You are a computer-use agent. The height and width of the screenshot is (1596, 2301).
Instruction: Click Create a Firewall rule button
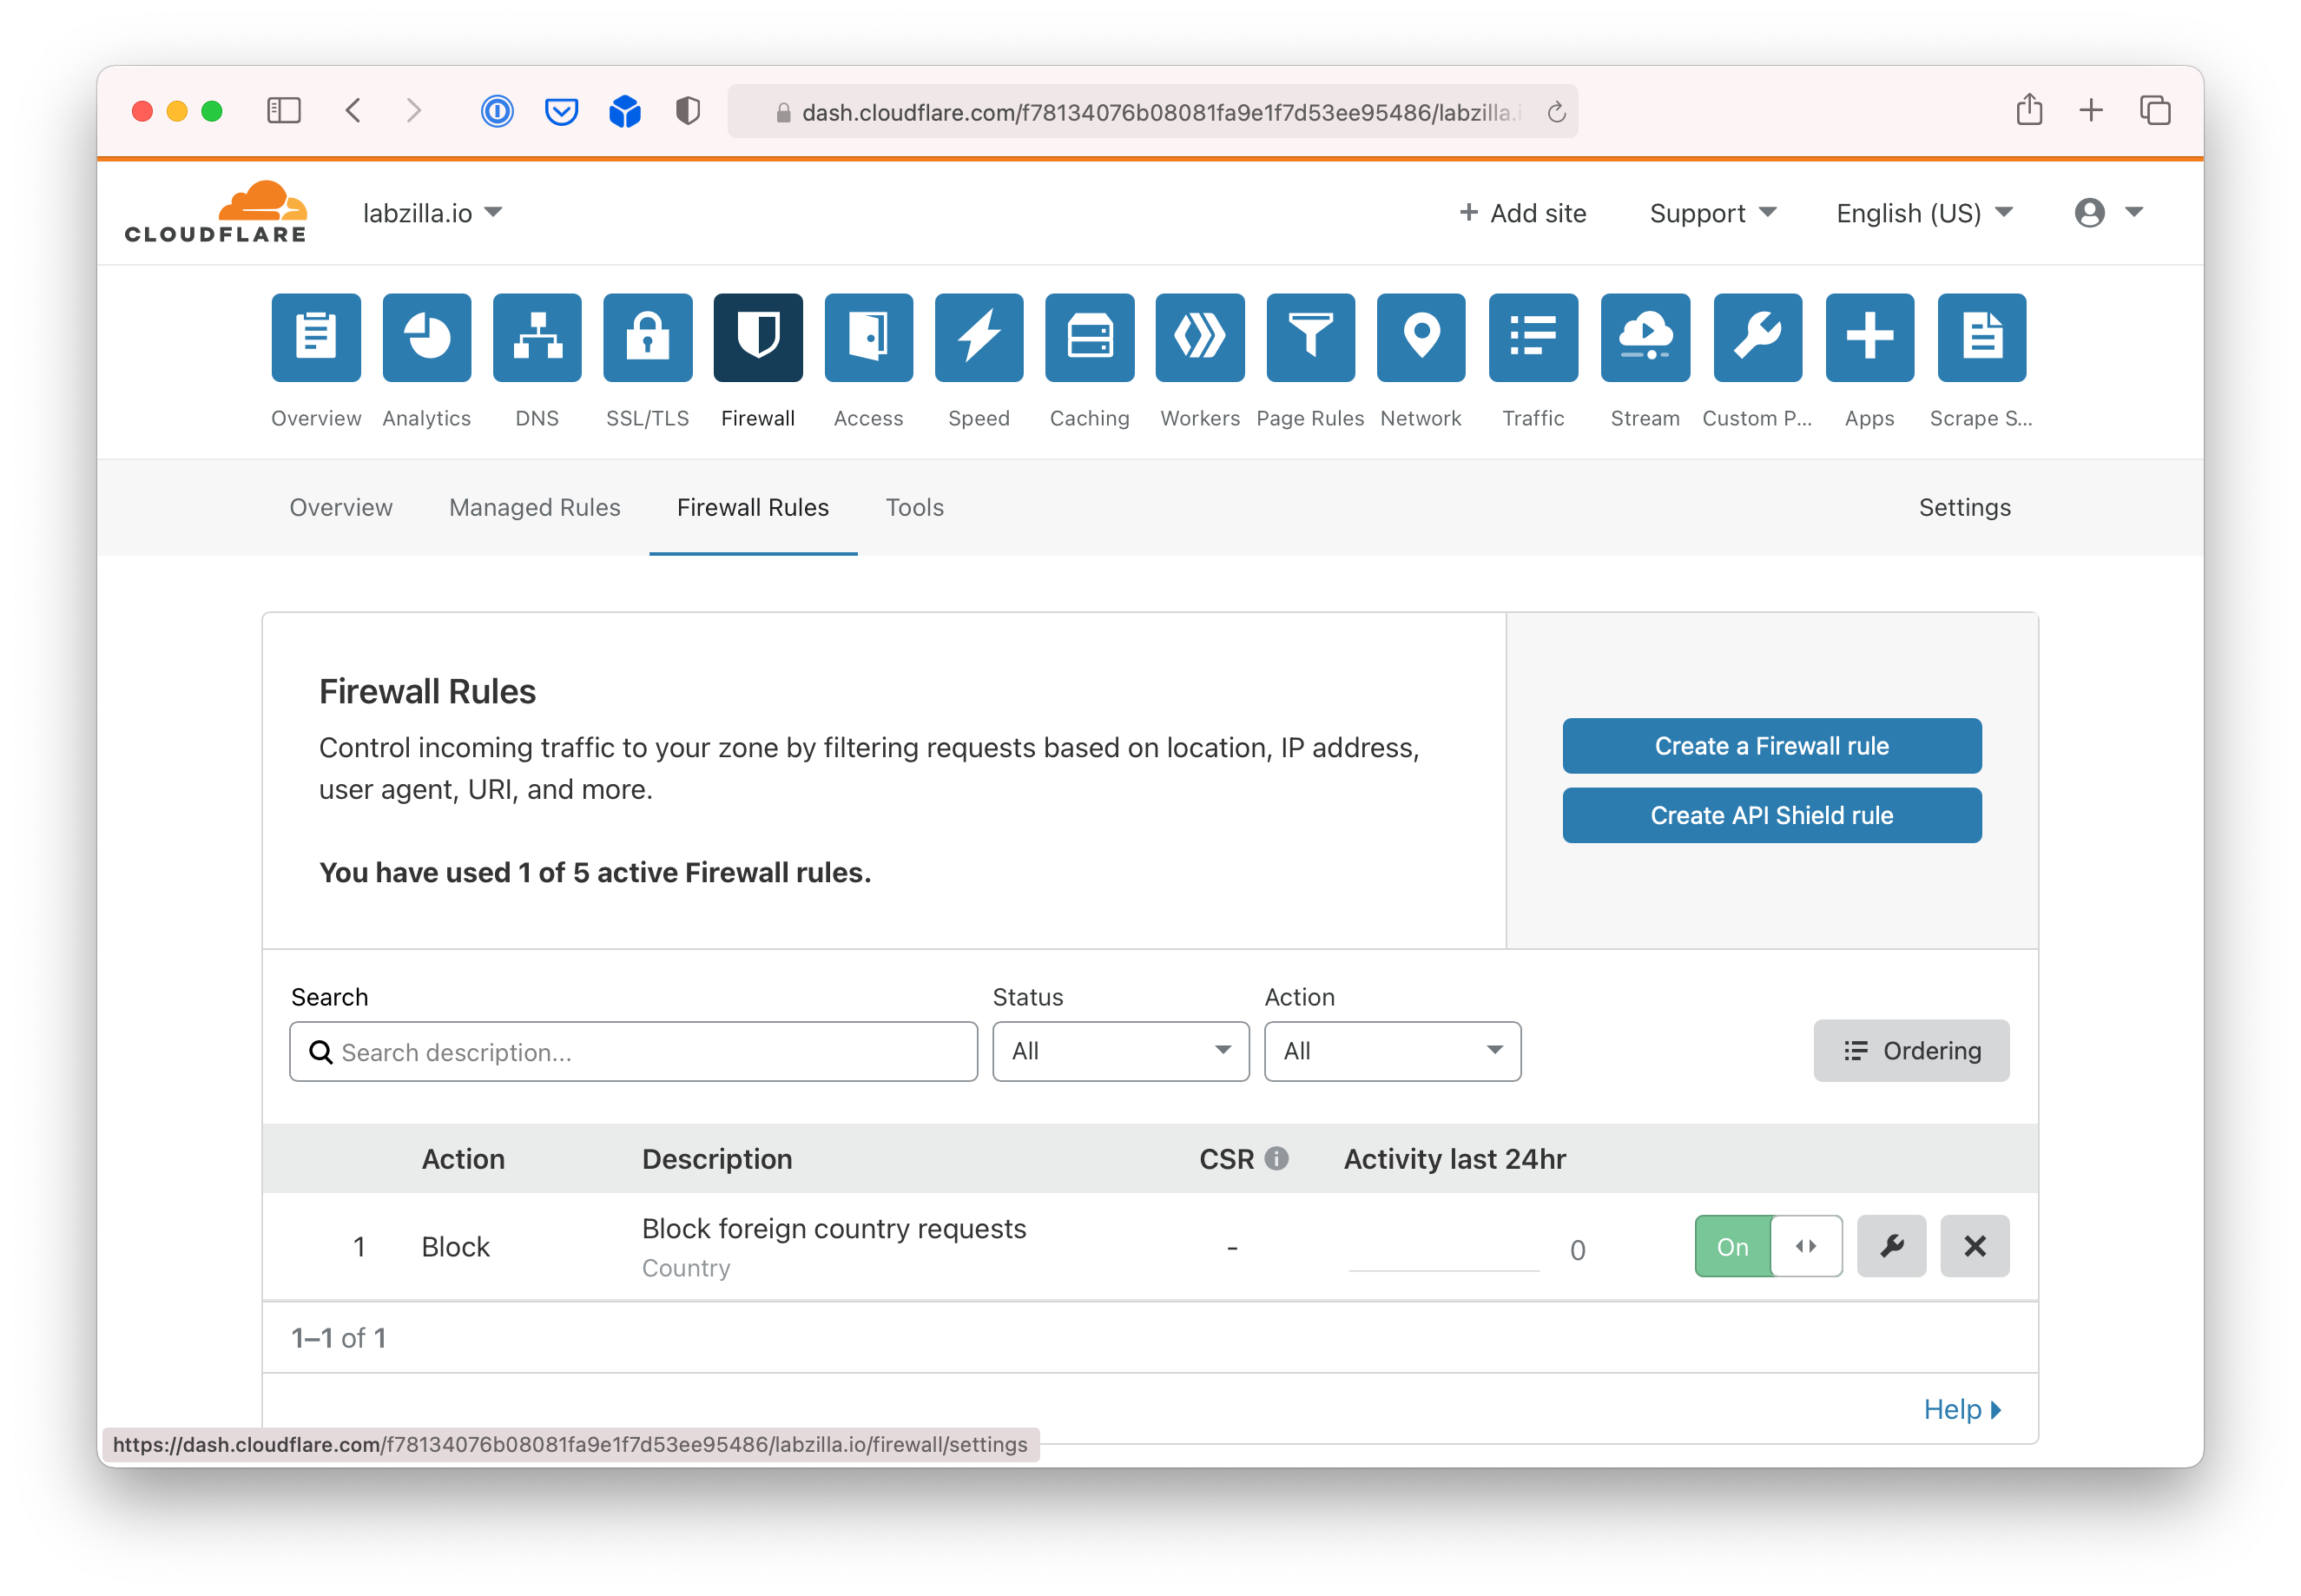[1771, 746]
